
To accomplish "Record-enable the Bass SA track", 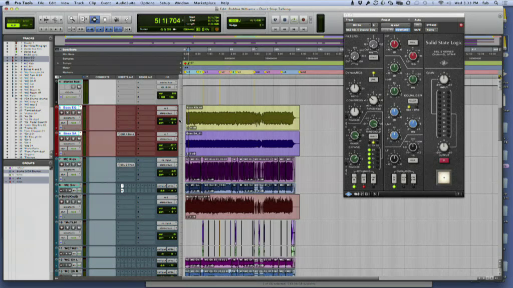I will (x=62, y=138).
